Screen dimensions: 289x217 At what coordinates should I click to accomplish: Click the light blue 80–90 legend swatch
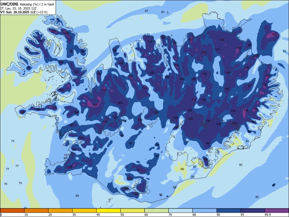tap(205, 211)
